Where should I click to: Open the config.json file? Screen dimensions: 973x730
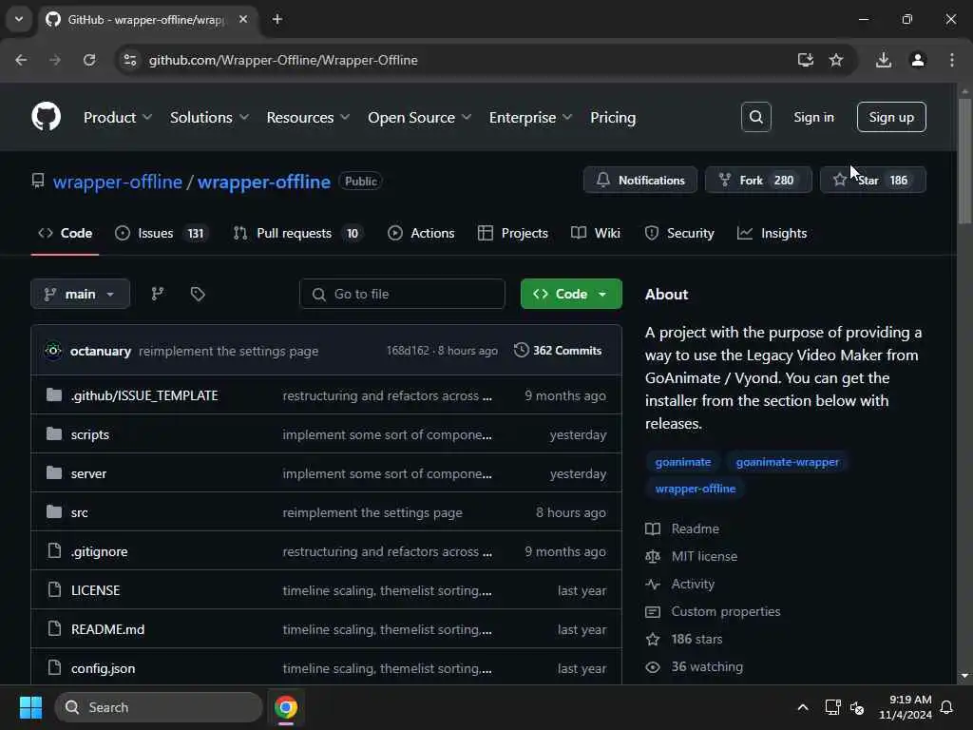pos(103,668)
